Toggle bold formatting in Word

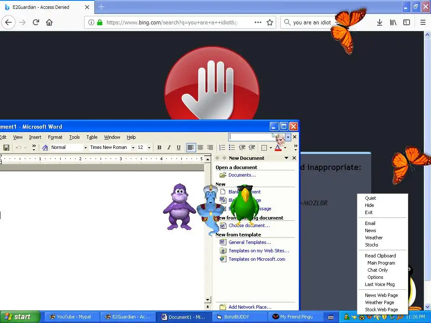tap(159, 148)
